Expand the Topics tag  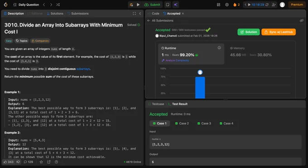click(22, 41)
